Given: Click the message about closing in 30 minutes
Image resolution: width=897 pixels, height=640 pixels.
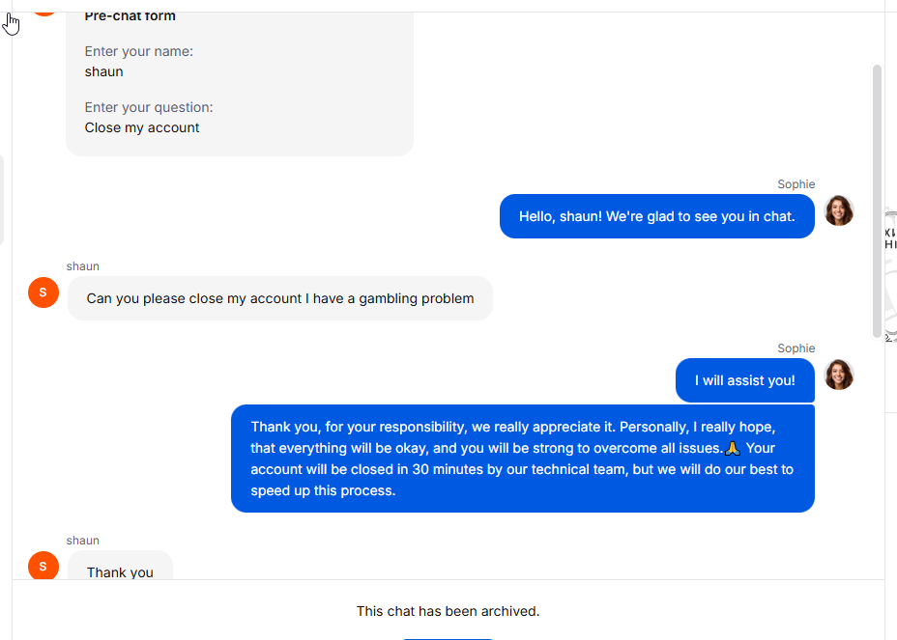Looking at the screenshot, I should [522, 459].
